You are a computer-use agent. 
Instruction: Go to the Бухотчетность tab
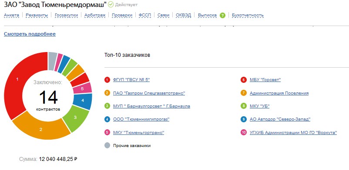tap(248, 15)
